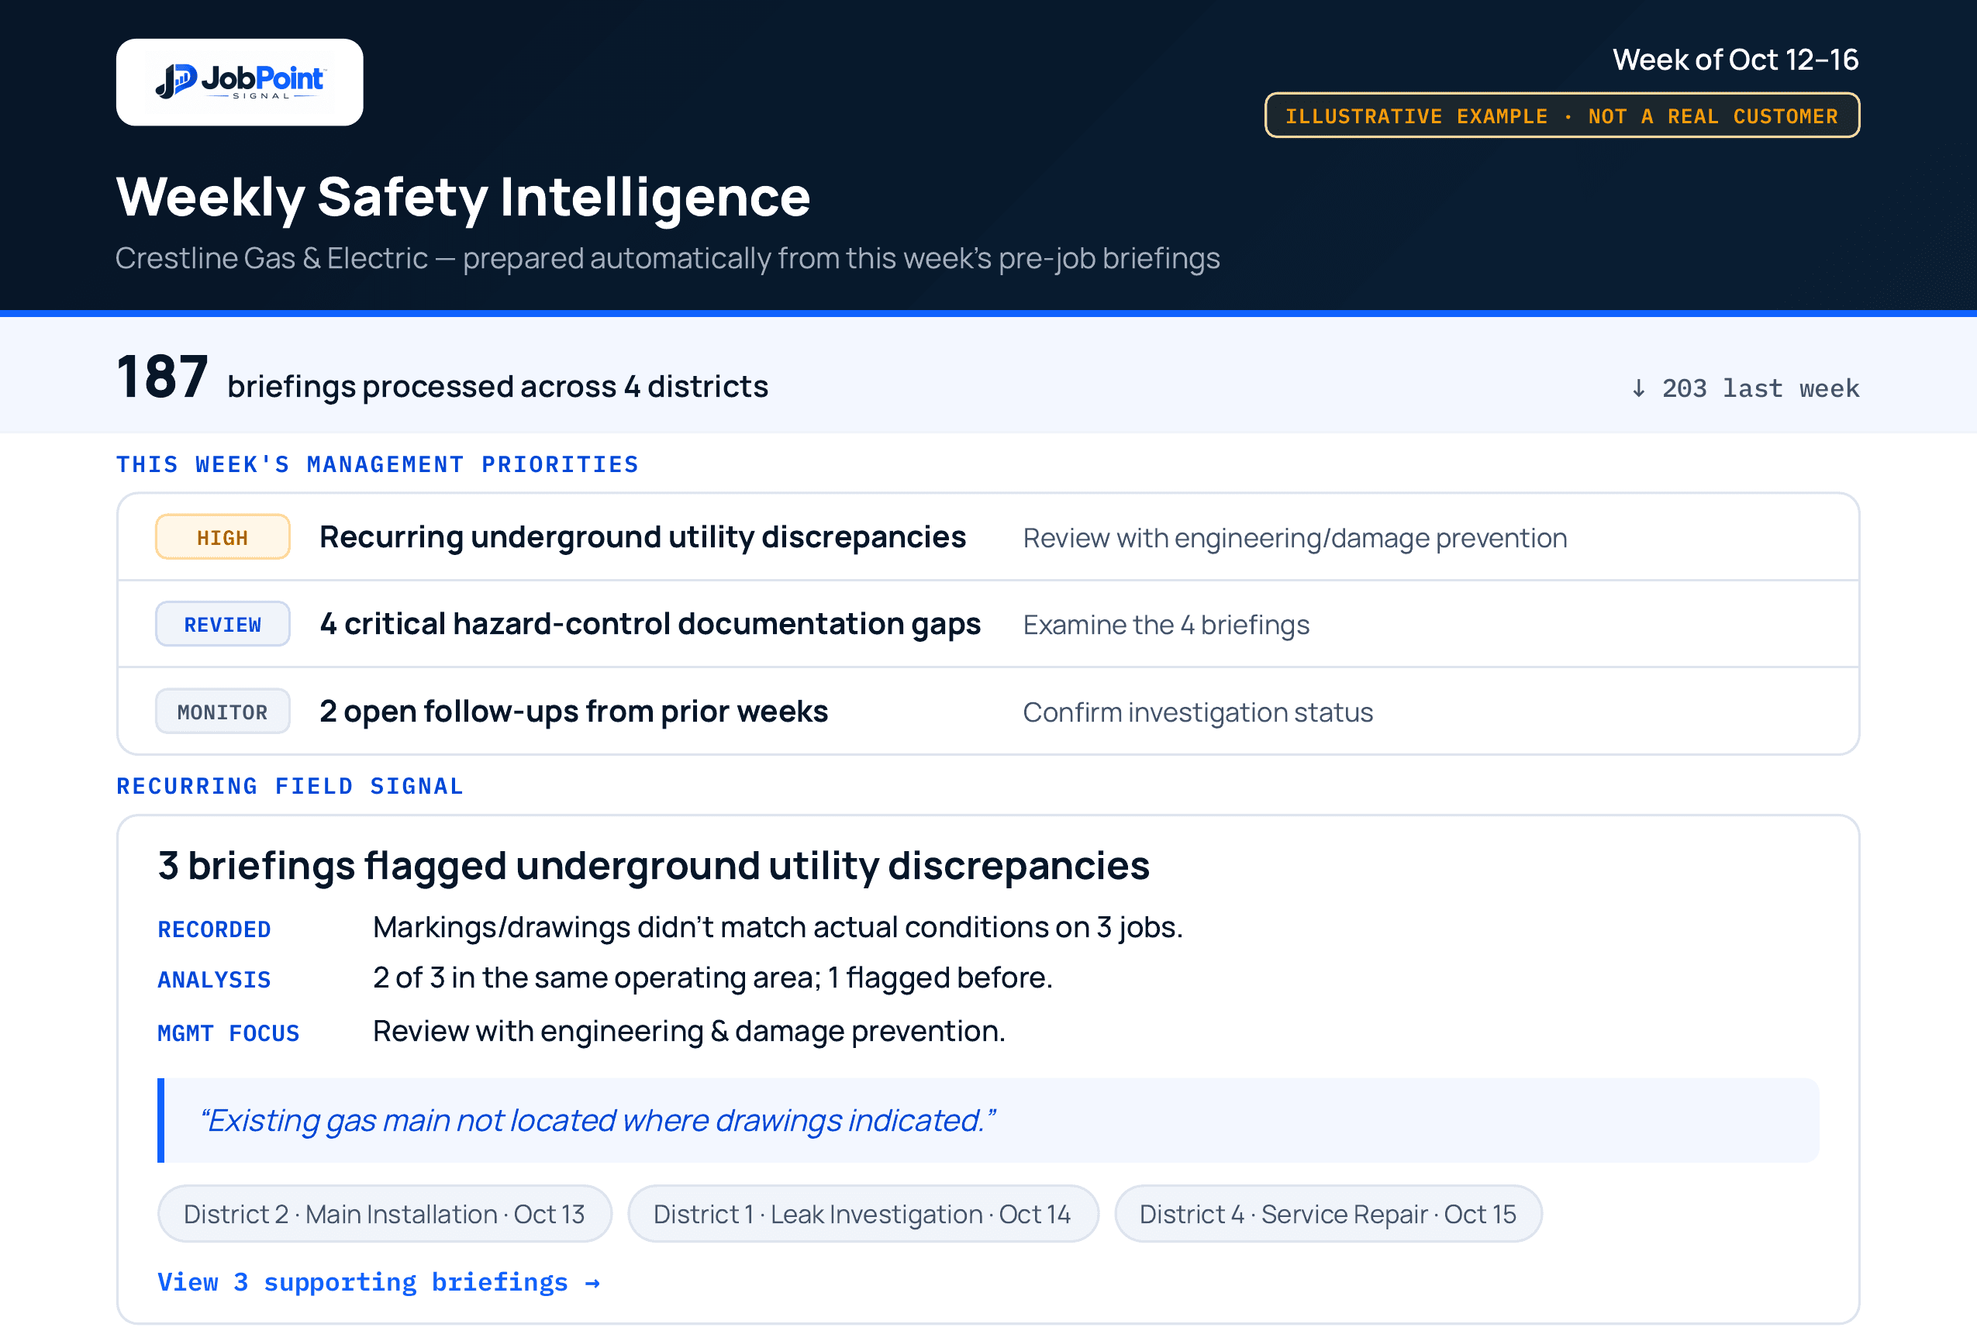This screenshot has width=1977, height=1341.
Task: Click 3 briefings flagged underground utility discrepancies heading
Action: [654, 867]
